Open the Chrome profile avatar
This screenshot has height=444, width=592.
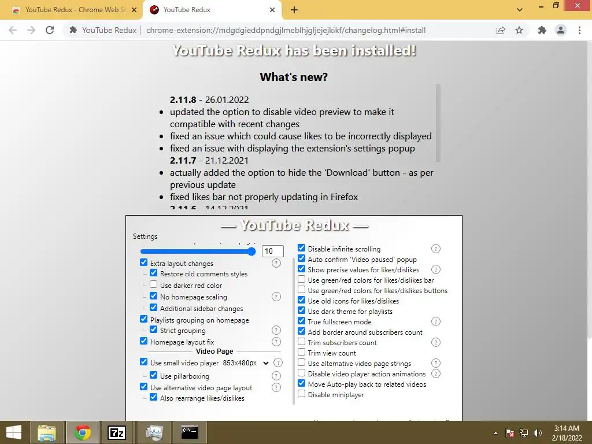[x=561, y=30]
